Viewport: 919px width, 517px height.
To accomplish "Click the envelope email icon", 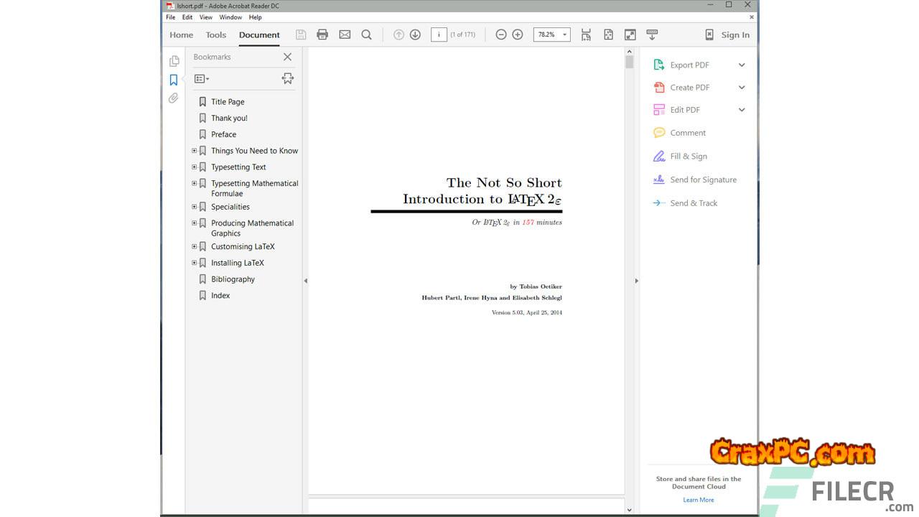I will coord(345,34).
